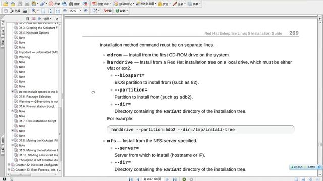Screen dimensions: 323x181
Task: Click the green previous view button
Action: click(184, 179)
